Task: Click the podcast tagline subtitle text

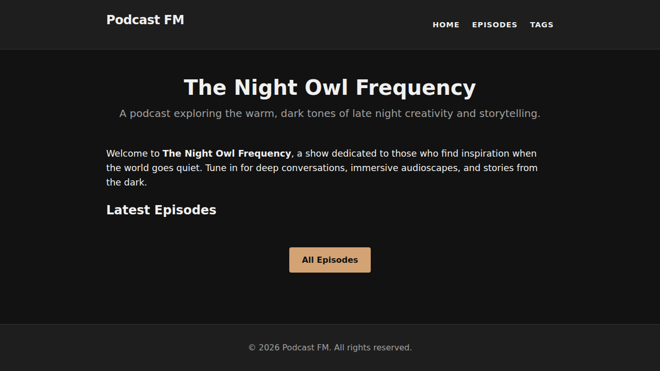Action: pos(329,113)
